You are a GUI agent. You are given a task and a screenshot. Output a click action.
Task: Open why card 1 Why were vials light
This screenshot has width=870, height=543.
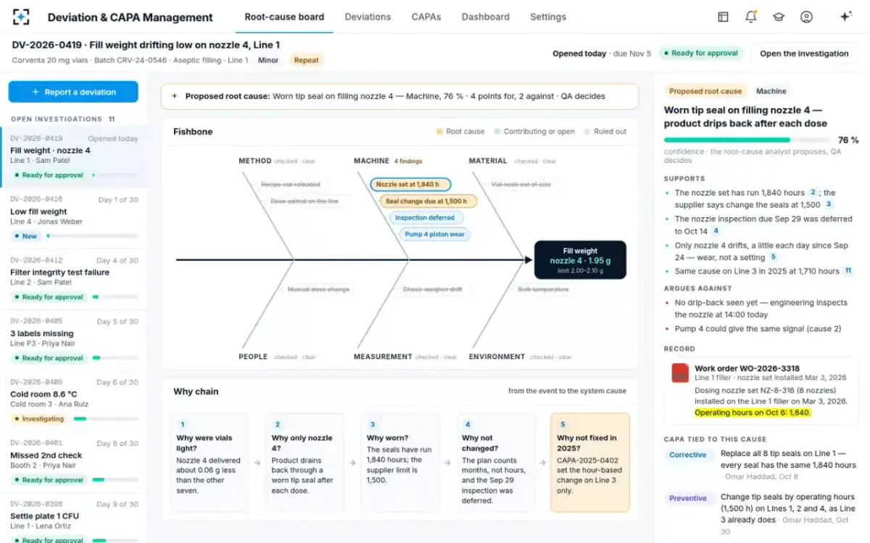pyautogui.click(x=209, y=463)
